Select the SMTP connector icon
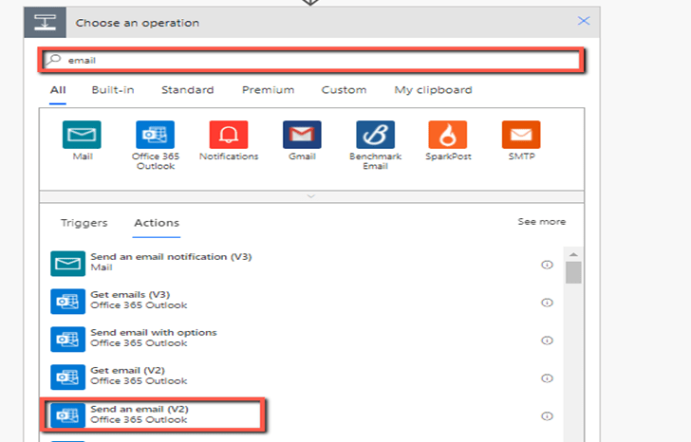691x442 pixels. tap(521, 135)
